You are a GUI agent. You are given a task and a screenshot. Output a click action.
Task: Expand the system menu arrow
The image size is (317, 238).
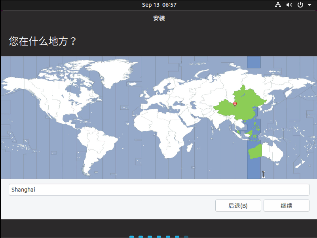coord(309,5)
